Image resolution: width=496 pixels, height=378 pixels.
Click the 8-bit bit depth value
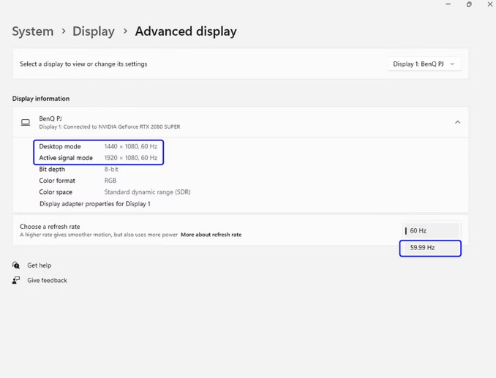[111, 169]
